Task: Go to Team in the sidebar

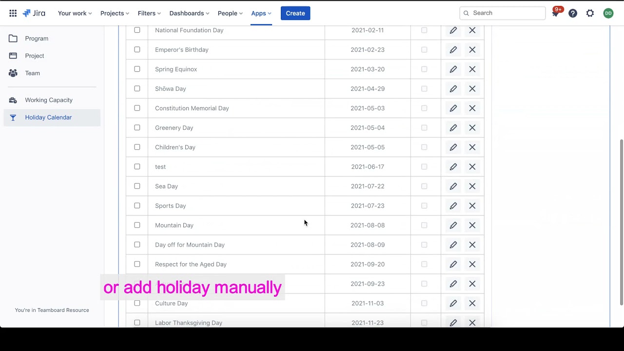Action: tap(52, 73)
